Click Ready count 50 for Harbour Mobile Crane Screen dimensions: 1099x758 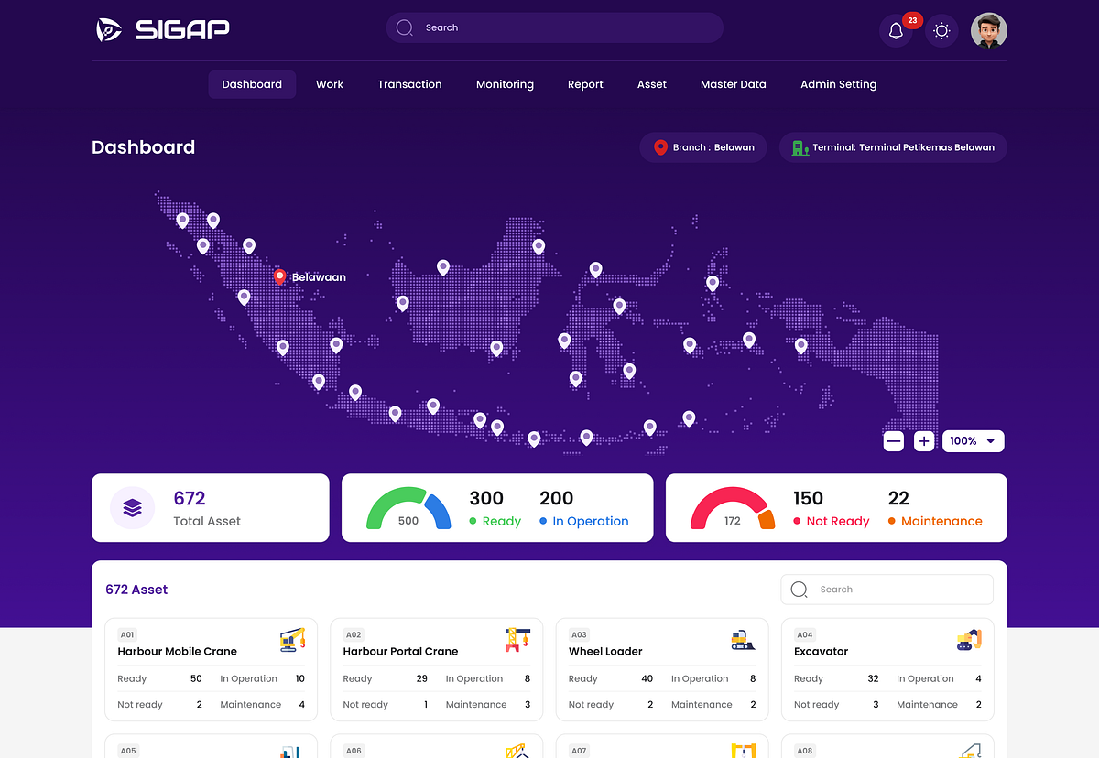tap(196, 678)
